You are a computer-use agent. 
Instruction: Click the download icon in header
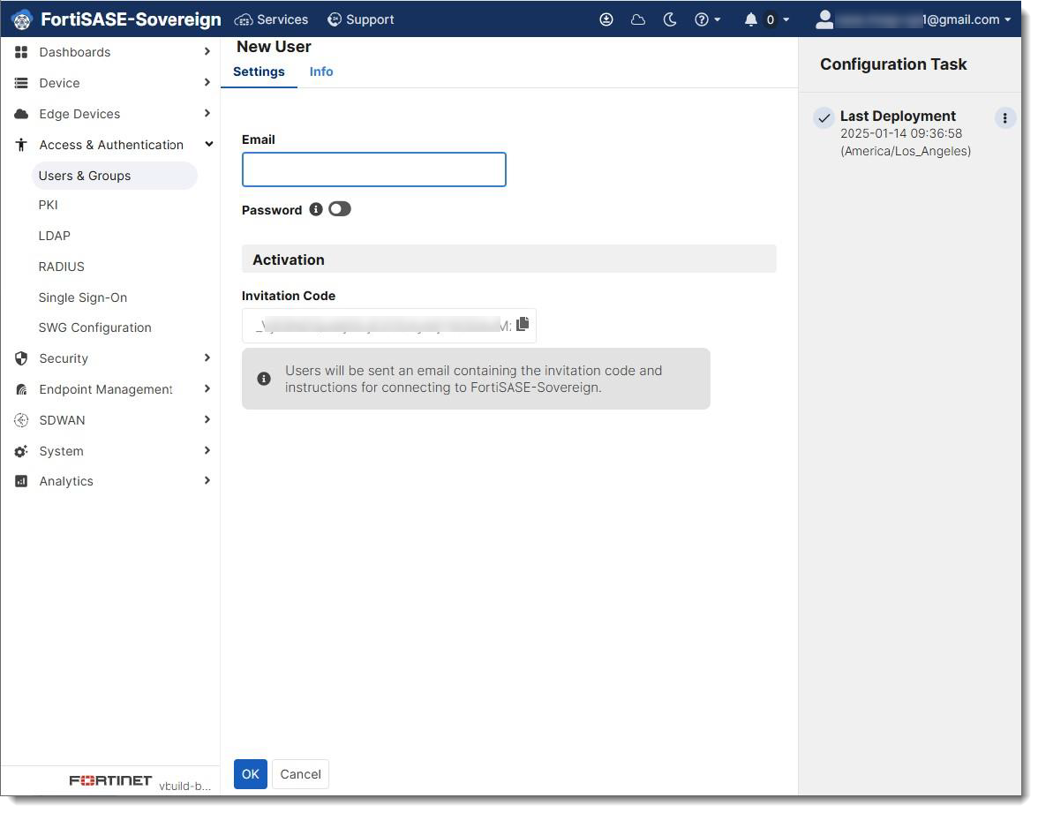pos(606,19)
